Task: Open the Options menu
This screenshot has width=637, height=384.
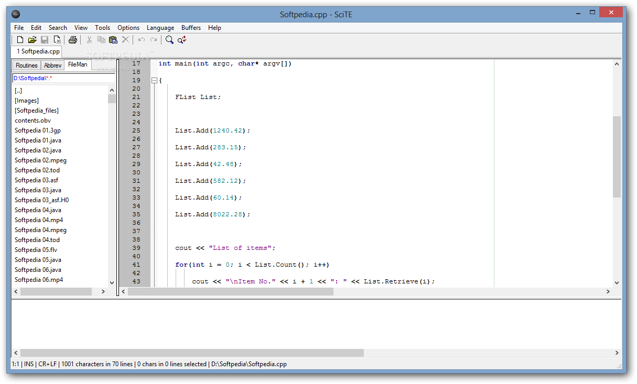Action: coord(128,28)
